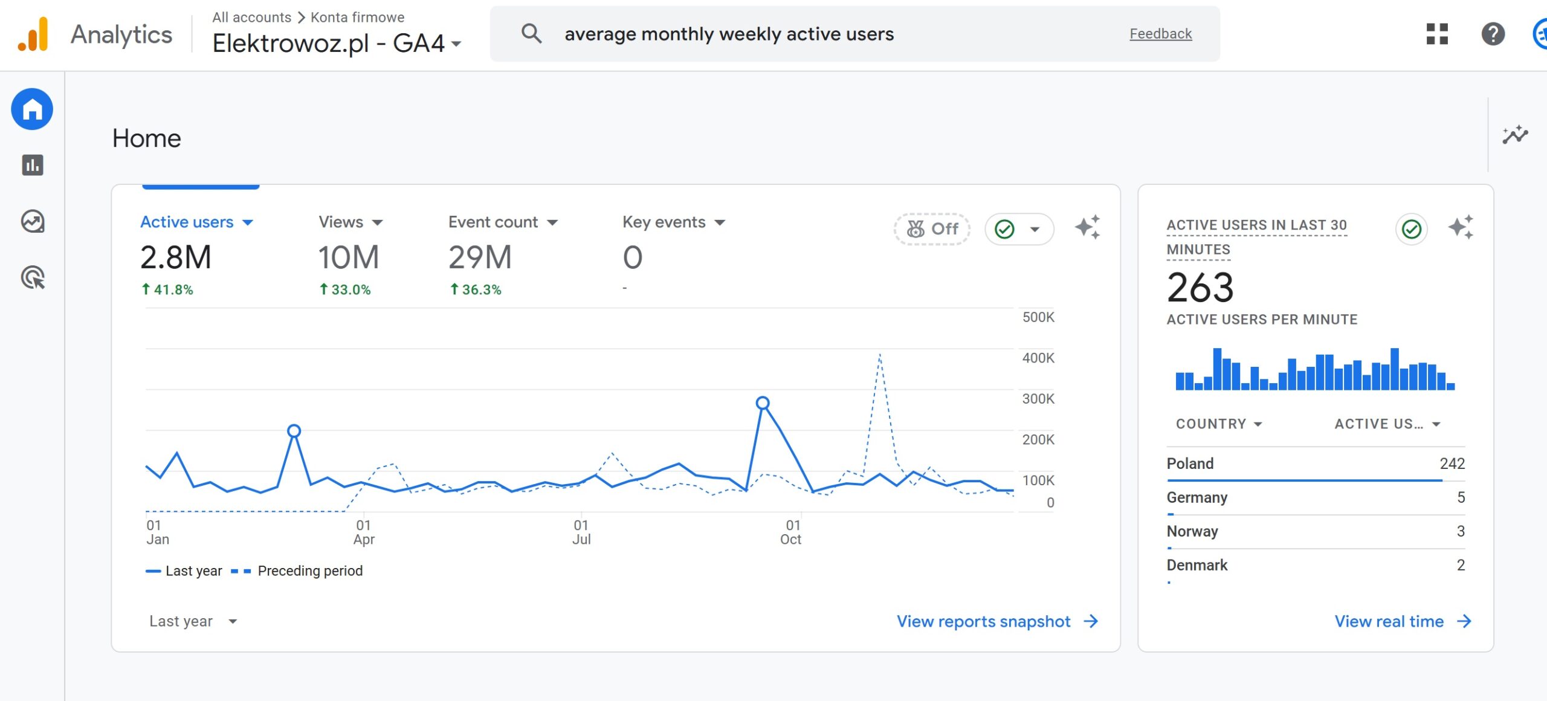Expand the Active users metric dropdown

[247, 222]
